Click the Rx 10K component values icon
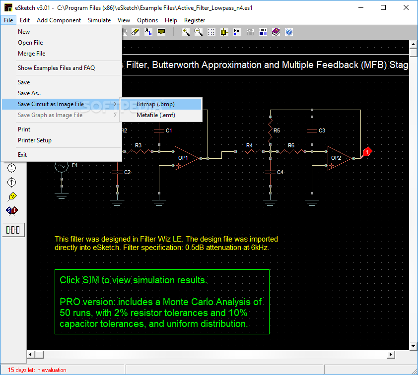 pos(237,32)
